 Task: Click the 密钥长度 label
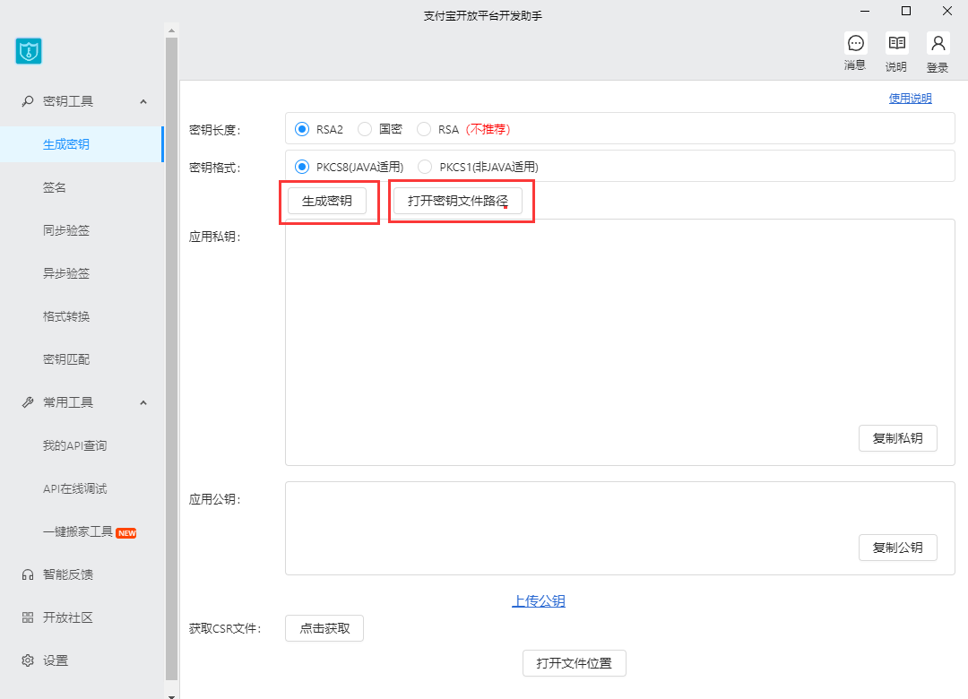point(214,130)
